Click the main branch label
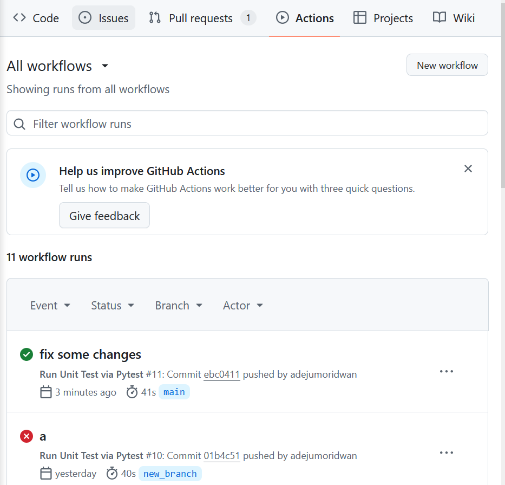Screen dimensions: 505x485 click(174, 391)
